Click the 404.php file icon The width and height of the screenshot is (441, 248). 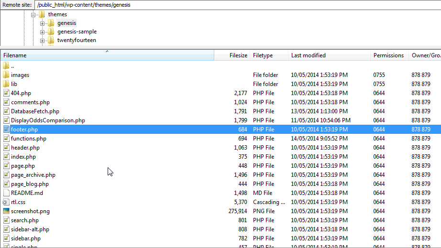(6, 93)
